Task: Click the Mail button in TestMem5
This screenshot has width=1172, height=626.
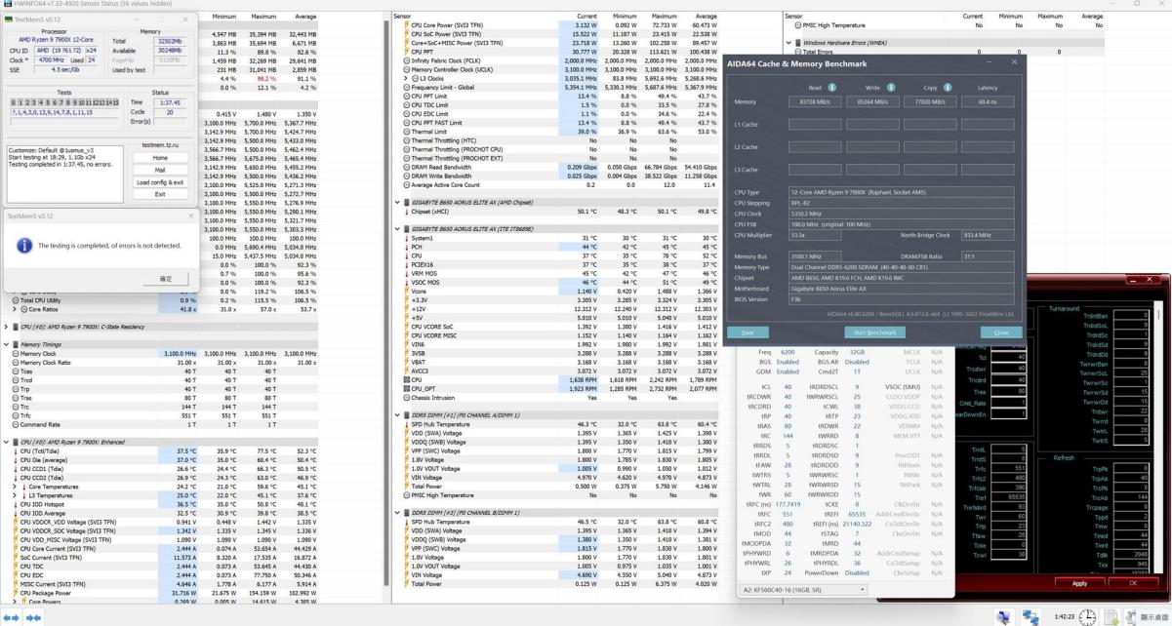Action: (x=160, y=170)
